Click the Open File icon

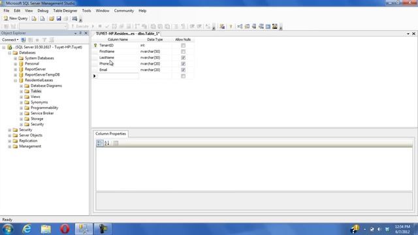click(52, 18)
